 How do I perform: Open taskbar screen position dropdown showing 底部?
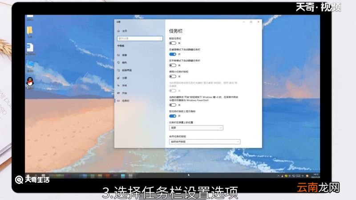[196, 128]
